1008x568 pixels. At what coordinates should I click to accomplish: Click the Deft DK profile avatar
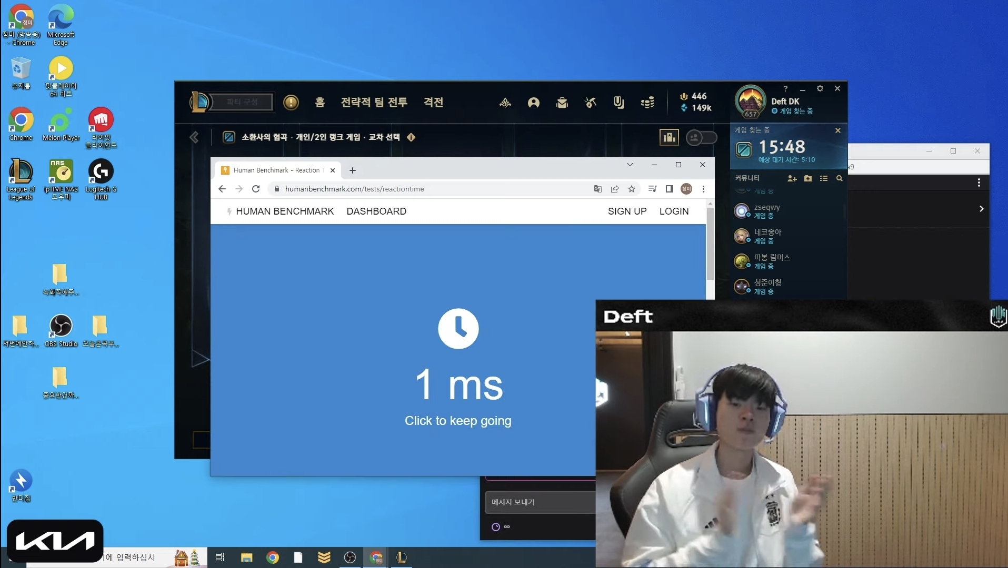(x=751, y=101)
